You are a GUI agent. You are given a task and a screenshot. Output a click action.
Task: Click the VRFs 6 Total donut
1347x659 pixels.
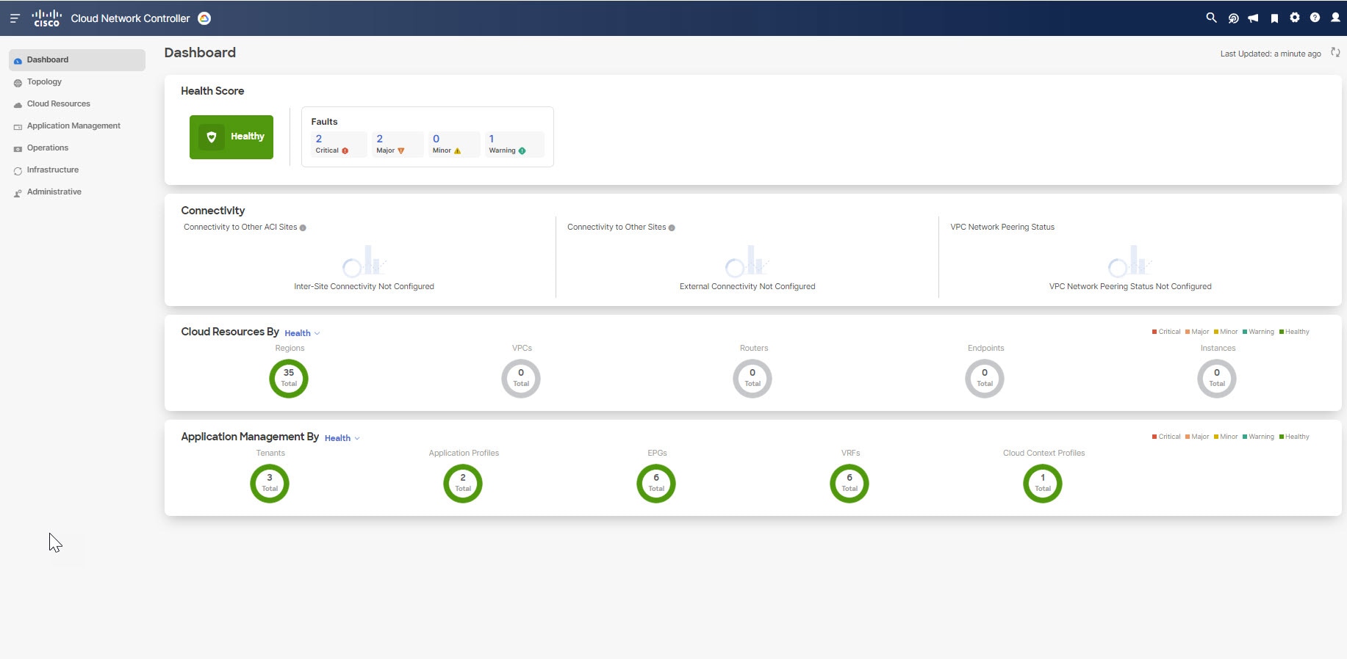point(849,484)
